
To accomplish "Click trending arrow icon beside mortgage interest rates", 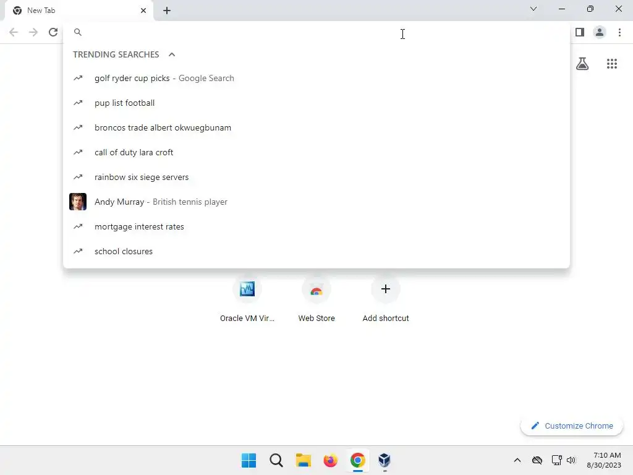I will [x=78, y=226].
